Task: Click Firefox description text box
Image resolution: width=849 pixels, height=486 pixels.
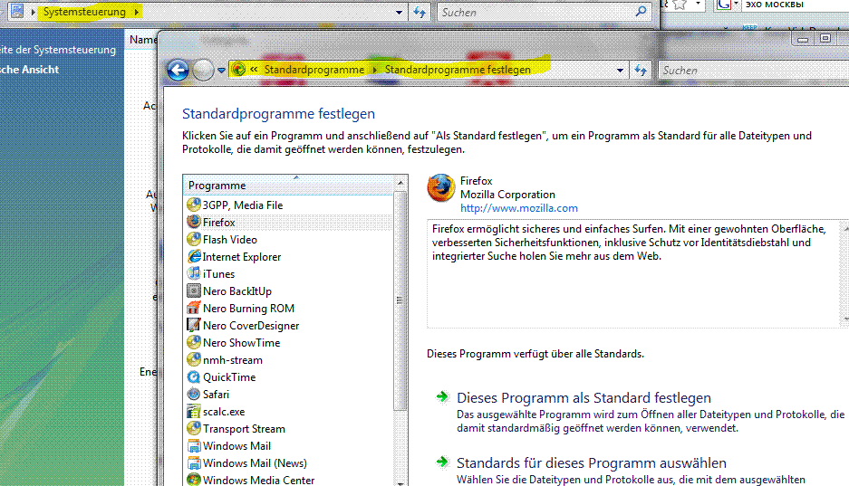Action: point(638,273)
